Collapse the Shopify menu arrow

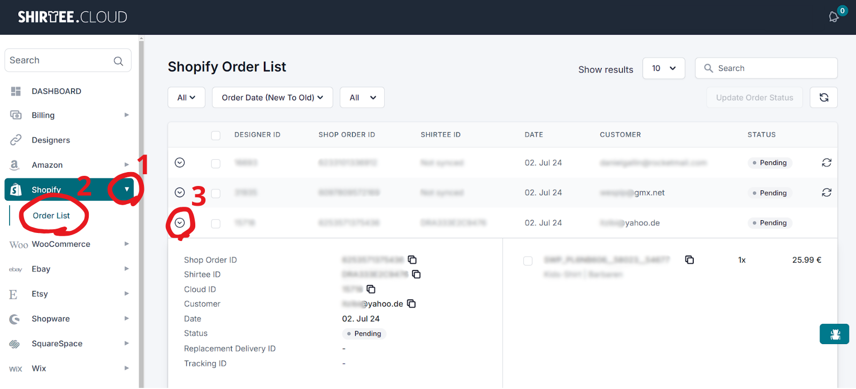127,189
